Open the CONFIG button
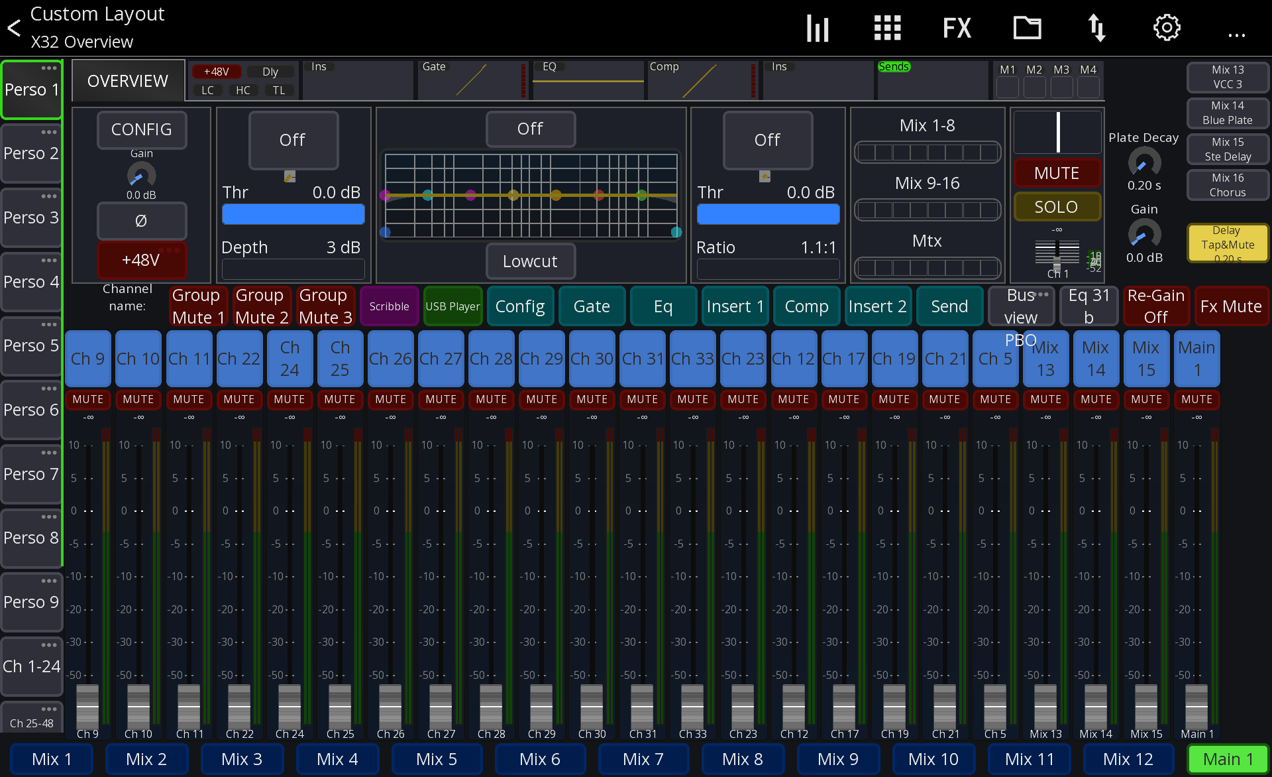The image size is (1272, 777). point(142,129)
